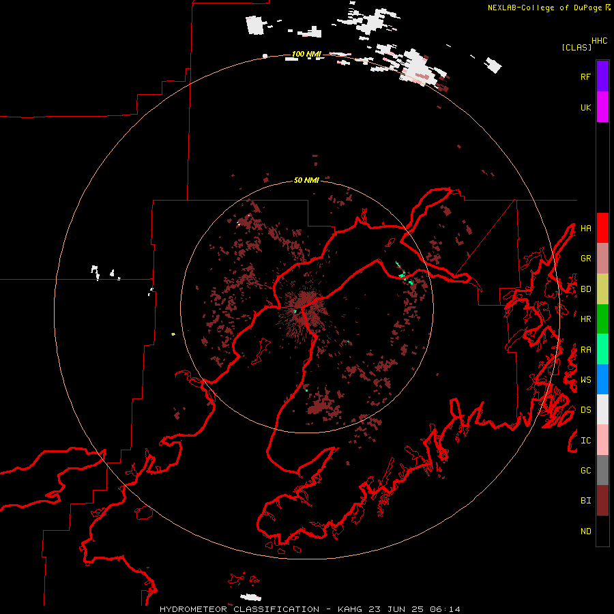Click the RF purple legend swatch

coord(602,76)
